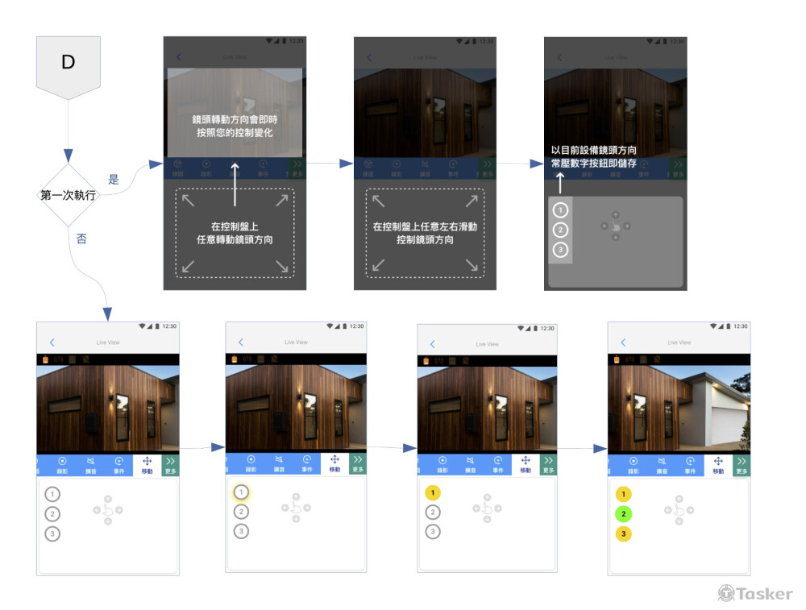The width and height of the screenshot is (806, 610).
Task: Tap dimmed direction pad in the 常壓數字按鈕 tutorial phone
Action: 616,226
